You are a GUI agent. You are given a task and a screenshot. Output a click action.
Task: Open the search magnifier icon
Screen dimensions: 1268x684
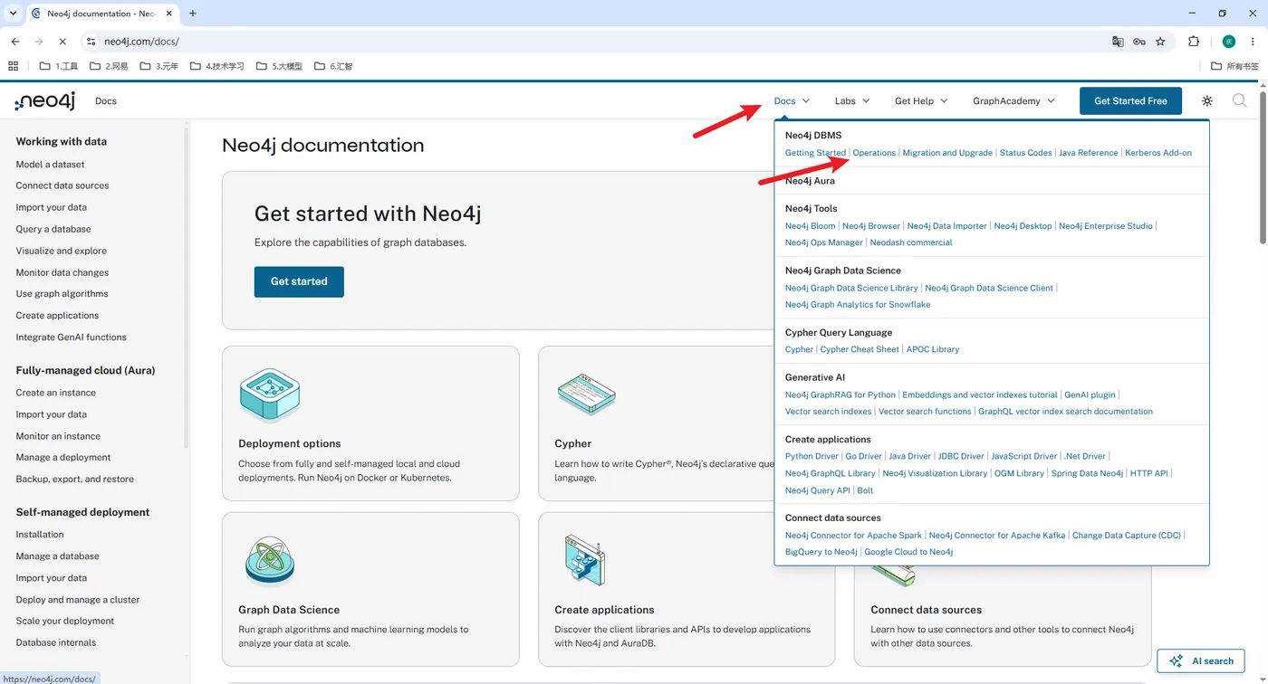click(x=1239, y=100)
